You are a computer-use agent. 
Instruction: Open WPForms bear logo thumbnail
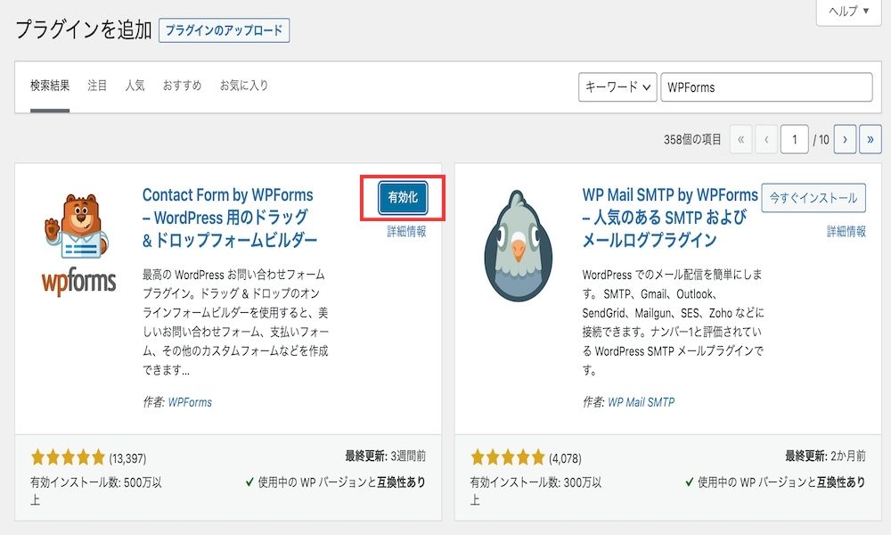pos(79,244)
